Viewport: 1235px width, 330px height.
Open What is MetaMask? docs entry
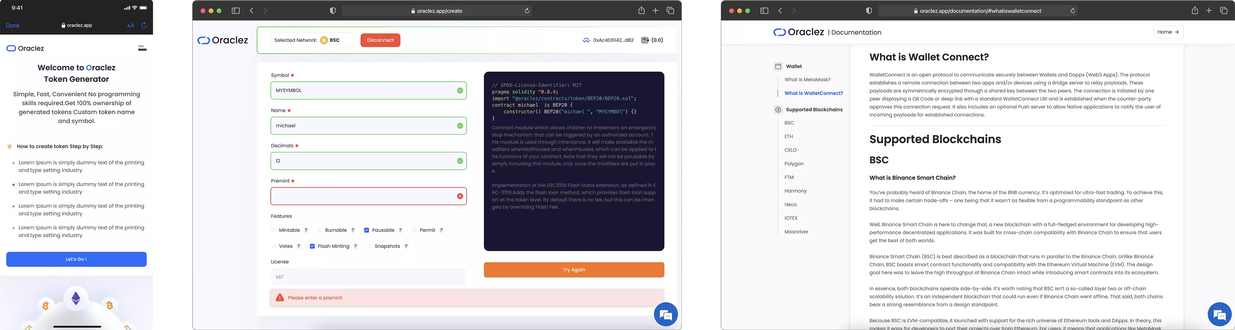(807, 79)
